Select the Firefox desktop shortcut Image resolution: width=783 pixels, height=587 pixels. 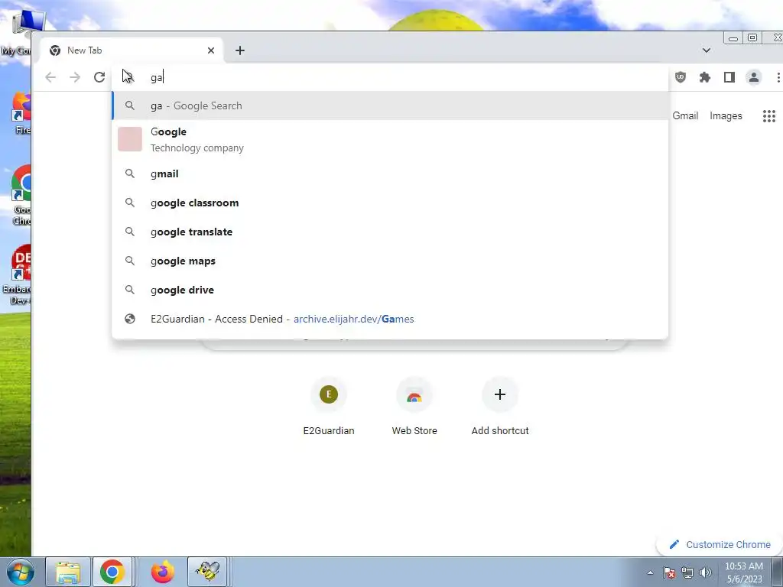(22, 113)
